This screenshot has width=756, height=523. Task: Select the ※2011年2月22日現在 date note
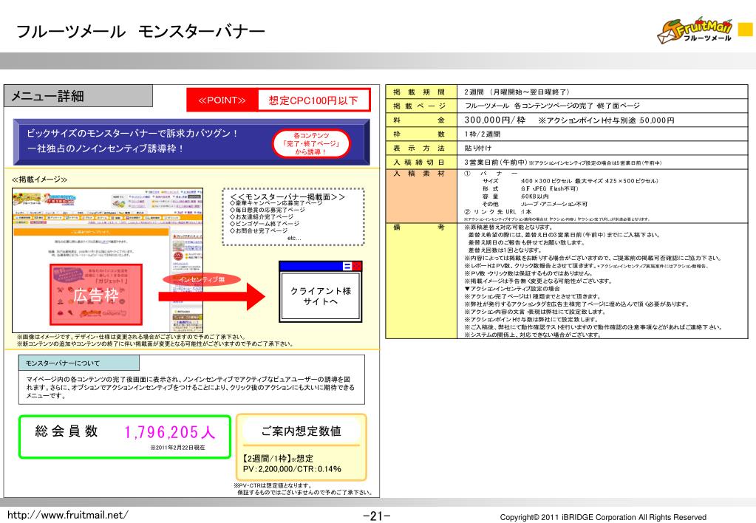click(177, 448)
